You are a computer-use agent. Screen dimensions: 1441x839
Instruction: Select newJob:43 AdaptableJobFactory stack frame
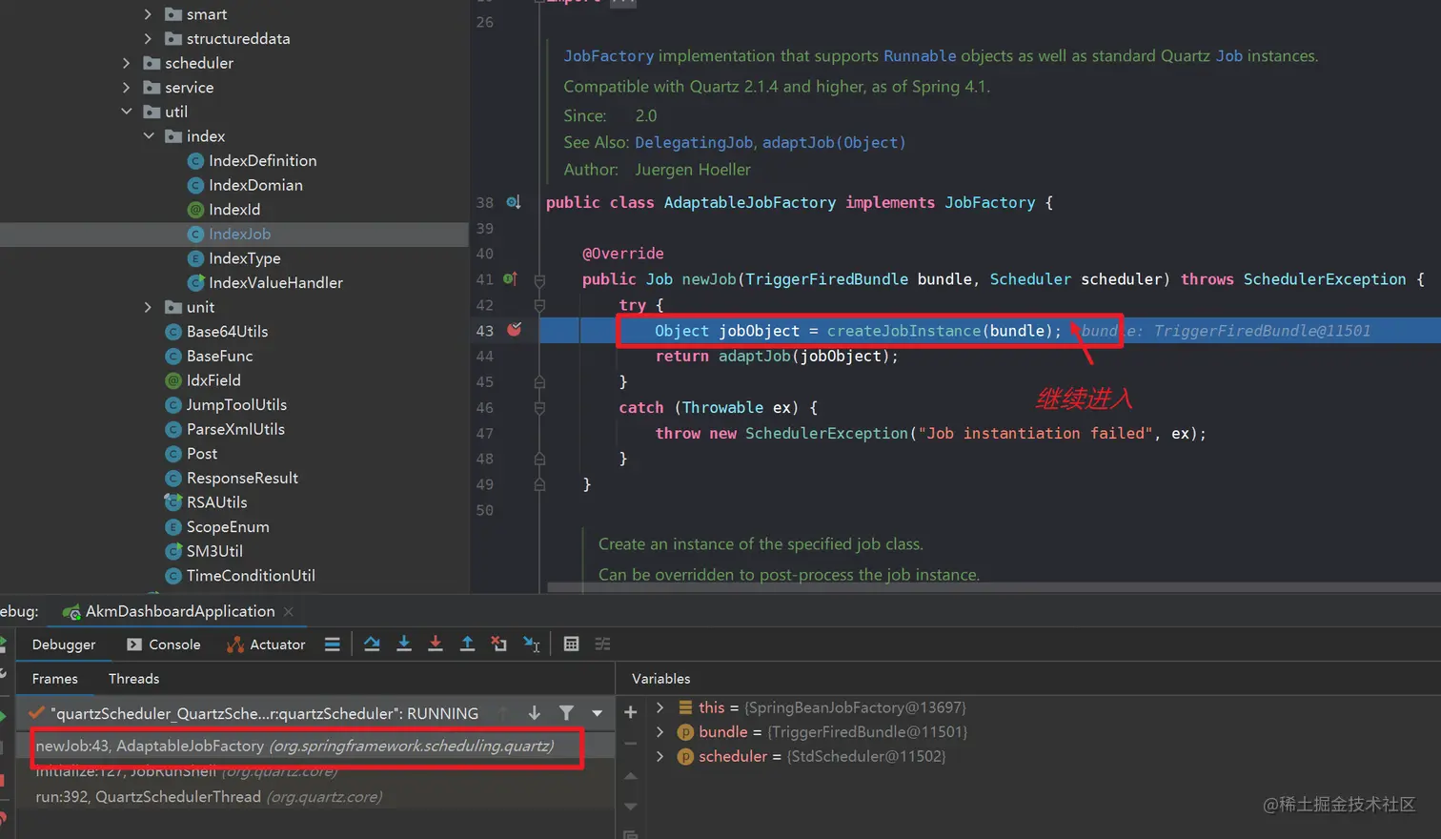(x=315, y=746)
